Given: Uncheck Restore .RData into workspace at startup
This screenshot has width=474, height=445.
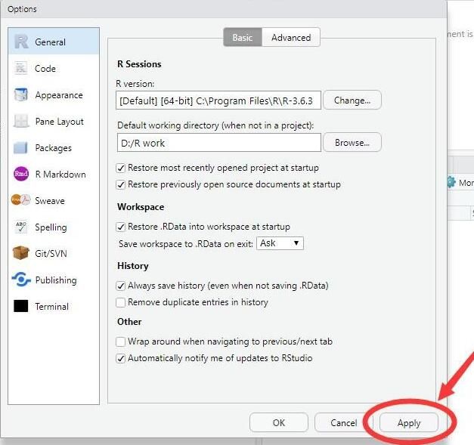Looking at the screenshot, I should point(121,227).
